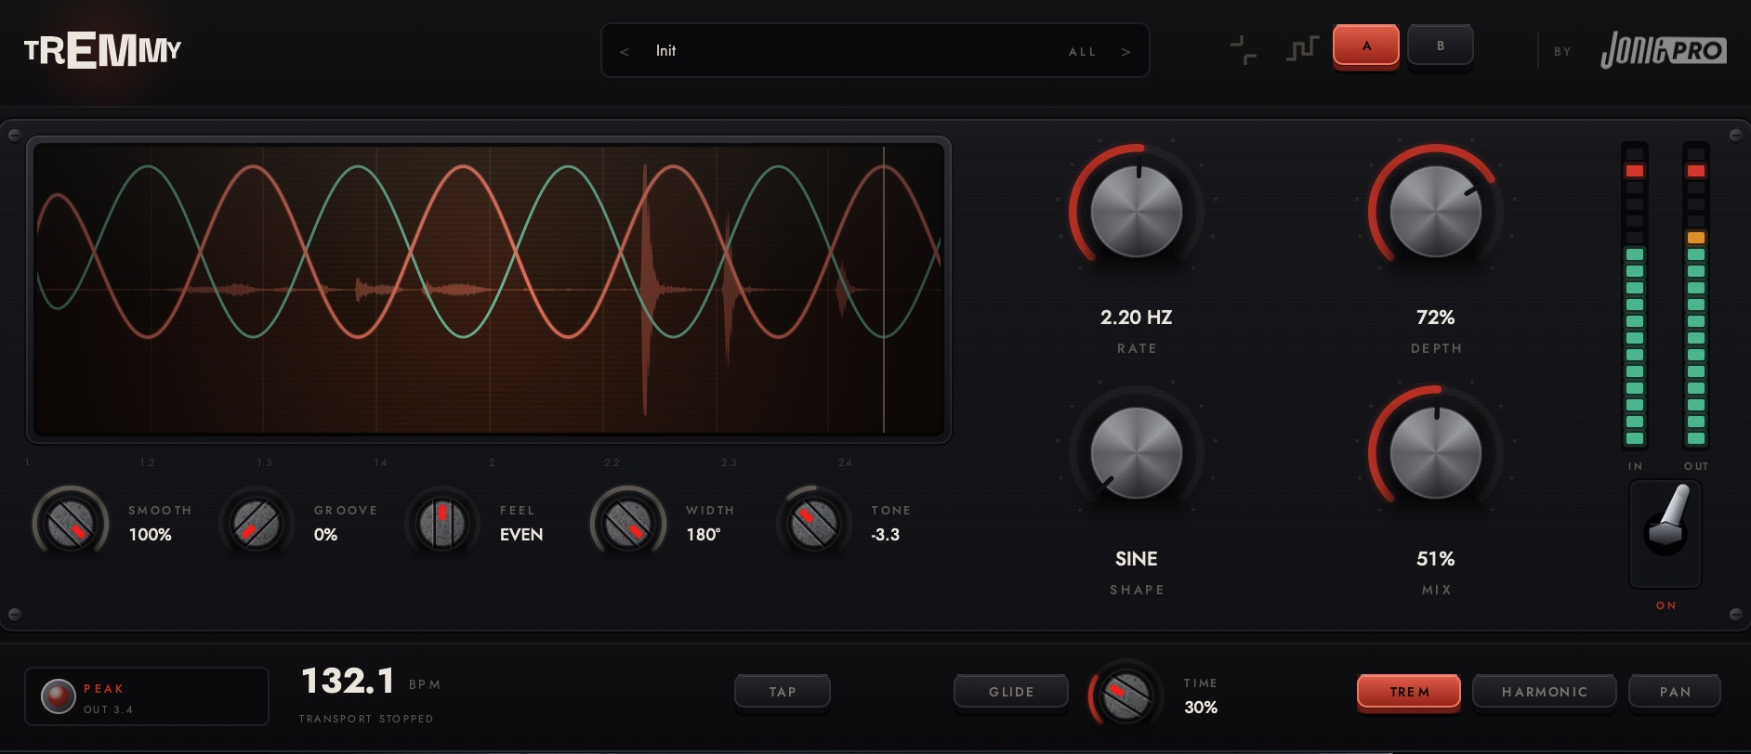The image size is (1751, 754).
Task: Click the square-wave steps icon beside A/B
Action: click(1301, 48)
